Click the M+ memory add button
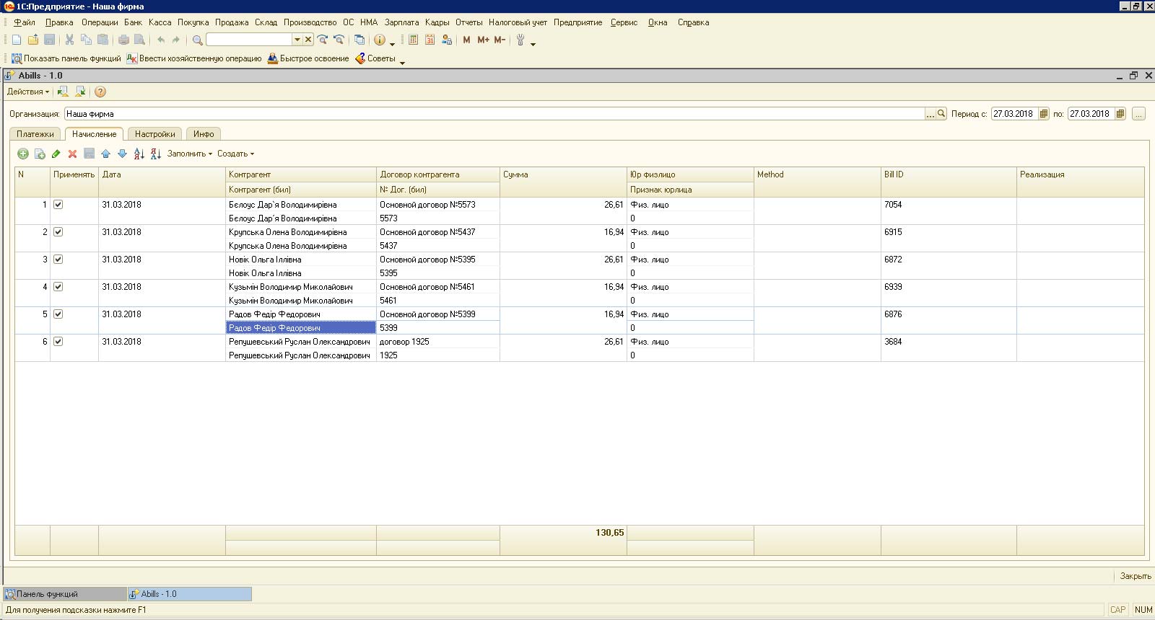 (483, 40)
